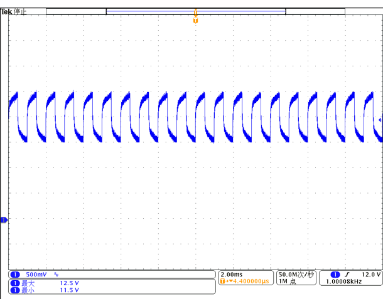
Task: Click the channel 1 ground reference marker
Action: point(4,220)
